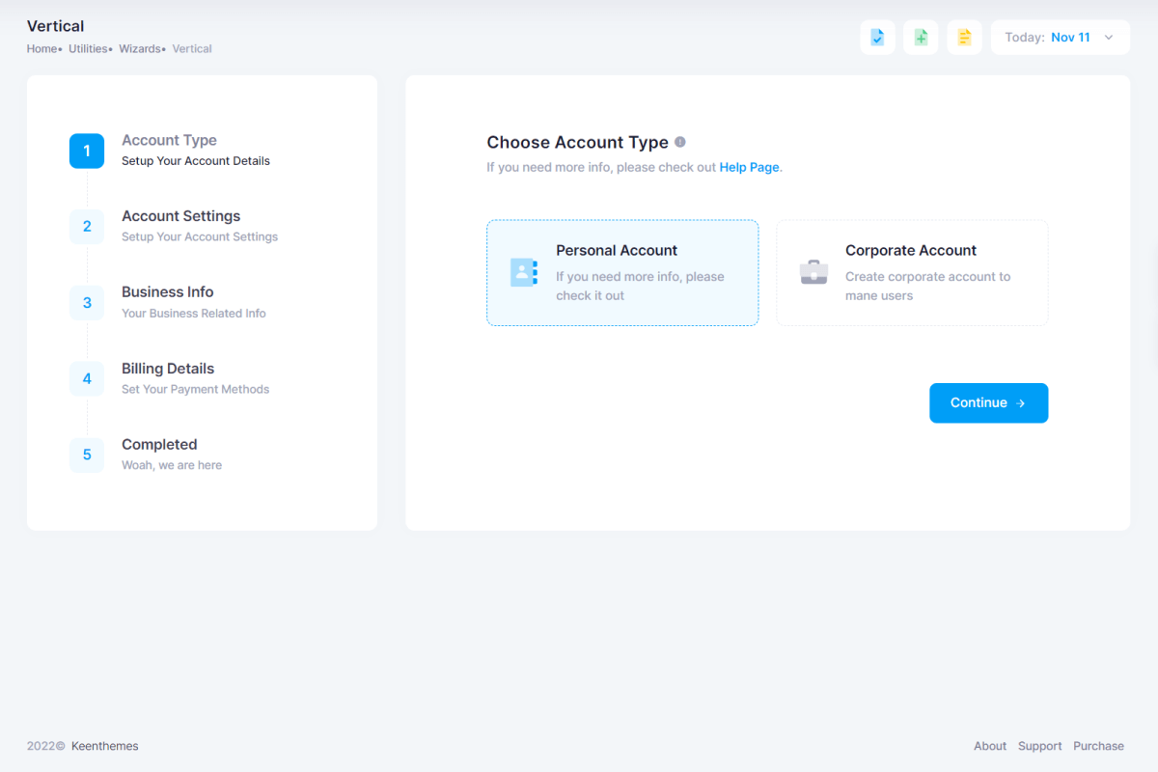Click info icon beside Choose Account Type
Screen dimensions: 1158x772
(x=680, y=142)
